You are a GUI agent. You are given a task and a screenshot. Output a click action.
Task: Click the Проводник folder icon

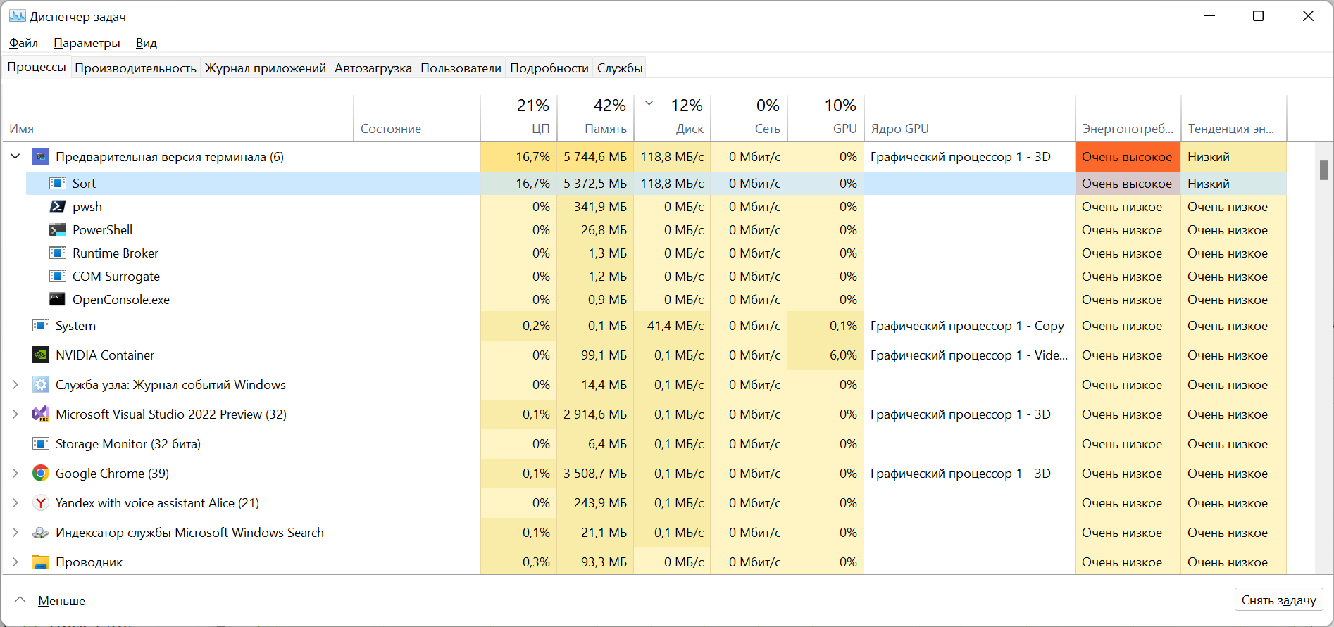coord(41,562)
